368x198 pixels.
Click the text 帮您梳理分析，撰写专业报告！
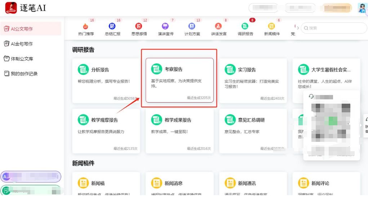pyautogui.click(x=104, y=81)
